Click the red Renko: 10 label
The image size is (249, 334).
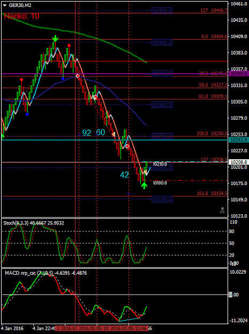coord(22,16)
